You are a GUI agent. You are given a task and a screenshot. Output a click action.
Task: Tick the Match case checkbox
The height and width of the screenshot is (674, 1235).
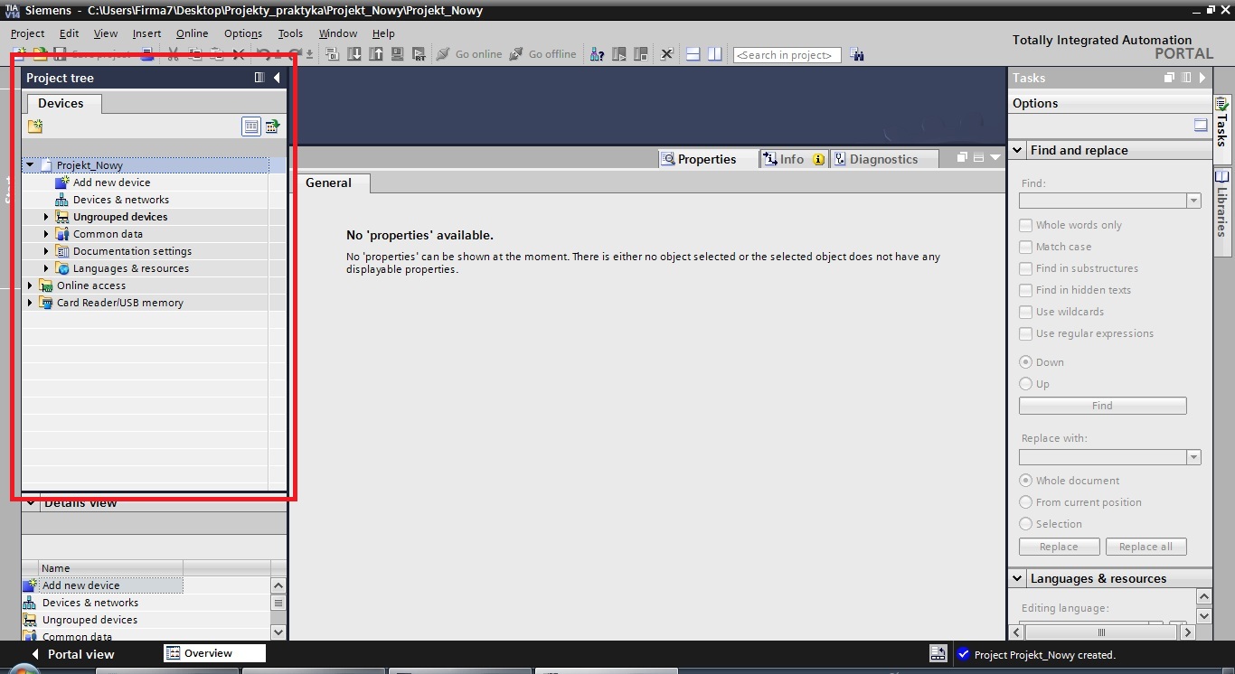(1025, 247)
